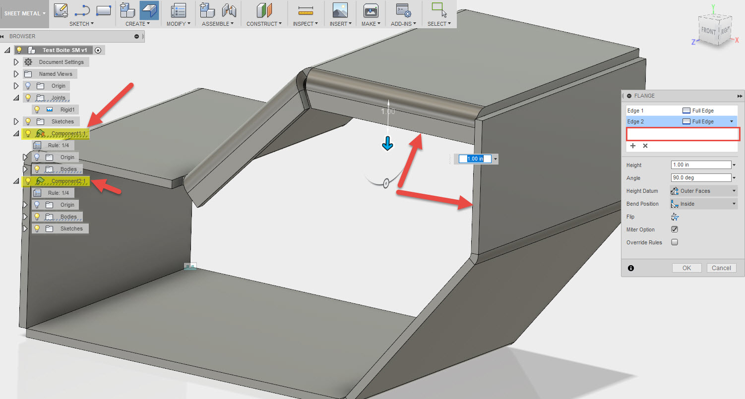
Task: Click the 1.00 in height input field
Action: (x=701, y=164)
